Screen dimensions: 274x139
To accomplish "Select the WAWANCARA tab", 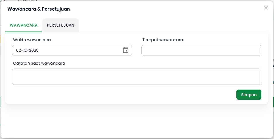I will [x=24, y=25].
